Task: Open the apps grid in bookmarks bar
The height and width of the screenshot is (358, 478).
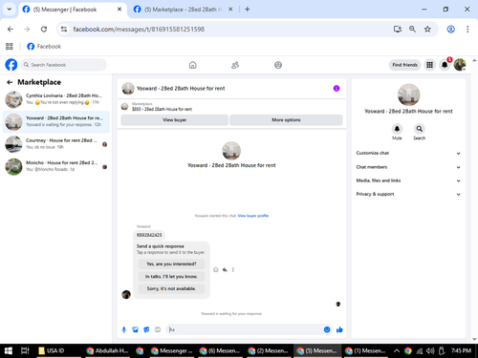Action: click(10, 47)
